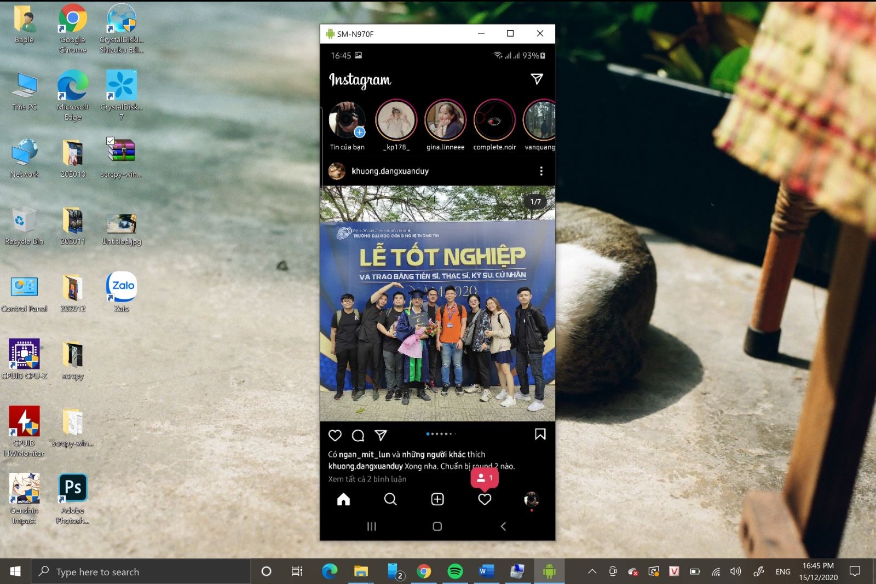
Task: Open Instagram Direct messages
Action: click(536, 78)
